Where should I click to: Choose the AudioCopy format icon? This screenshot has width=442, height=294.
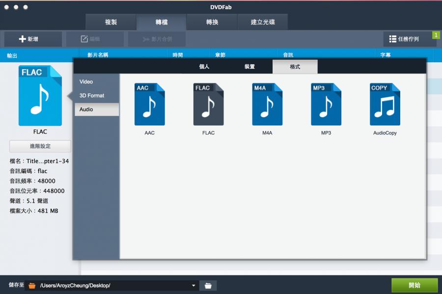tap(385, 104)
